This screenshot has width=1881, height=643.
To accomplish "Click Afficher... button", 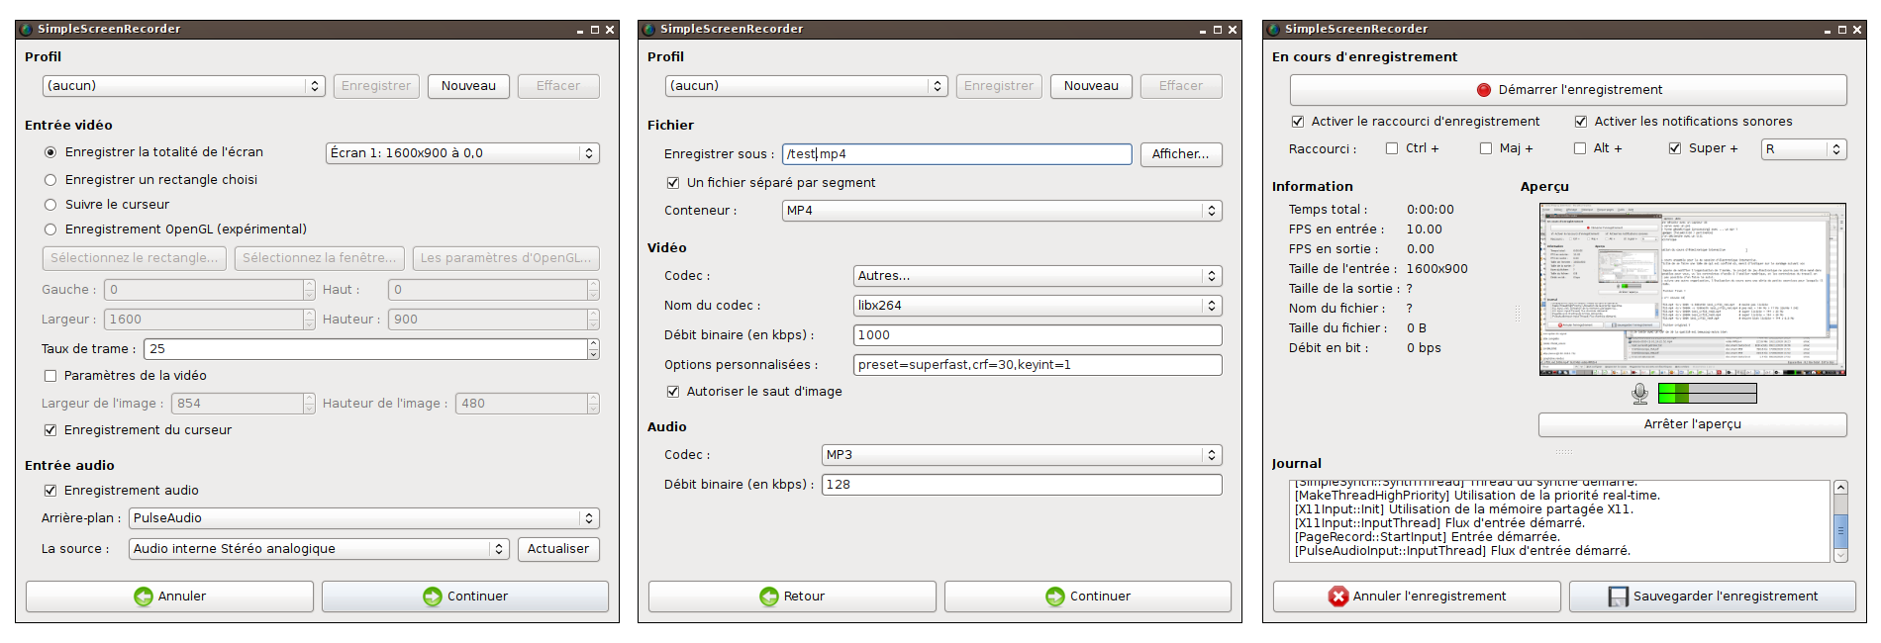I will tap(1181, 154).
